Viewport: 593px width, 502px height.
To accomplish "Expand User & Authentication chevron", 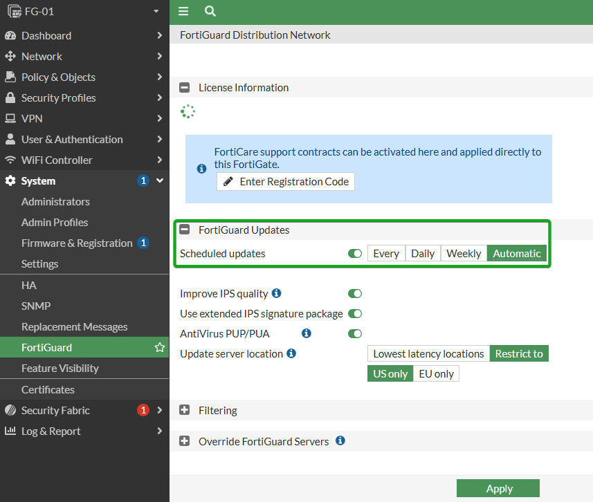I will click(160, 139).
